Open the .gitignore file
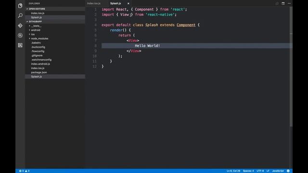This screenshot has height=173, width=308. [37, 56]
